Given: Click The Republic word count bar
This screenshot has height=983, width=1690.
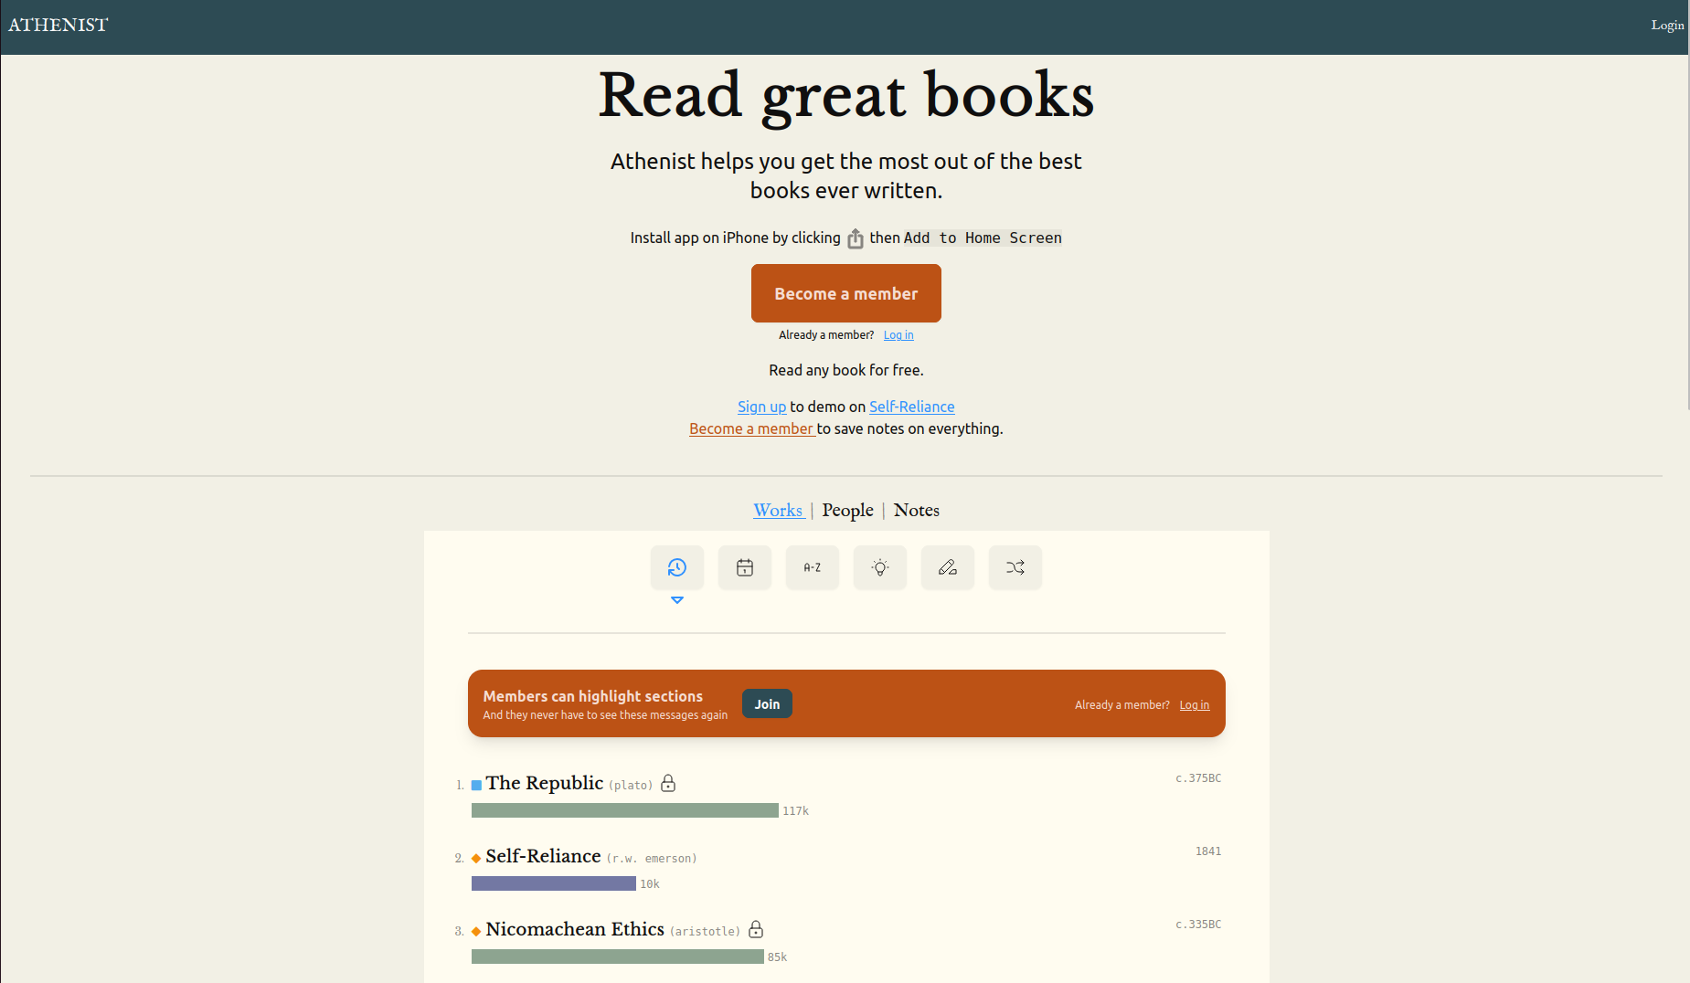Looking at the screenshot, I should [624, 810].
